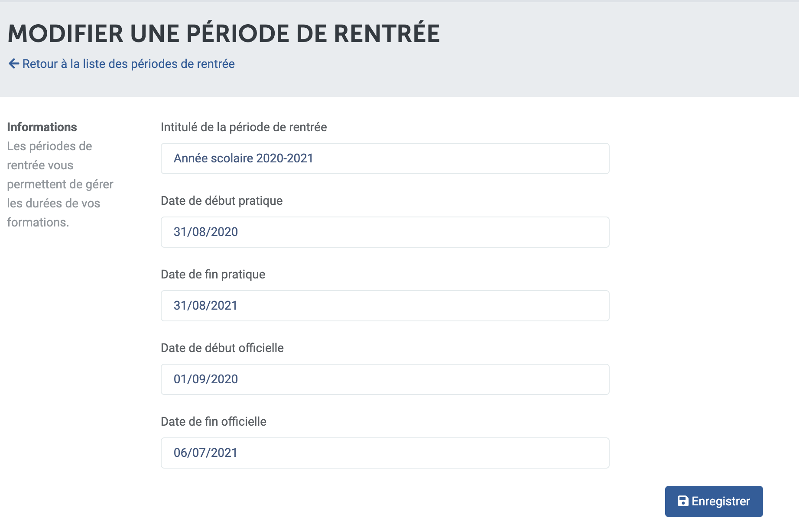799x524 pixels.
Task: Click the floppy disk save icon
Action: click(683, 501)
